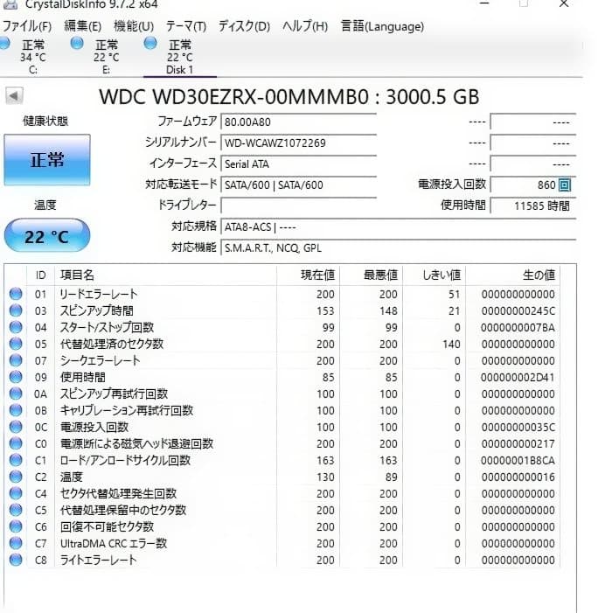Click the 22 °C temperature button
Viewport: 612px width, 613px height.
coord(47,236)
